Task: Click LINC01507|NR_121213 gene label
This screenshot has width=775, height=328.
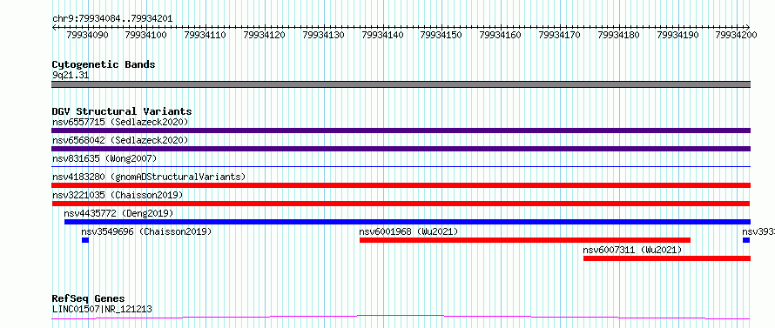Action: tap(102, 310)
